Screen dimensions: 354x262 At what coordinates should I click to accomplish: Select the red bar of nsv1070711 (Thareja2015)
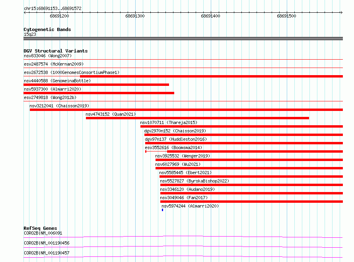coord(241,126)
